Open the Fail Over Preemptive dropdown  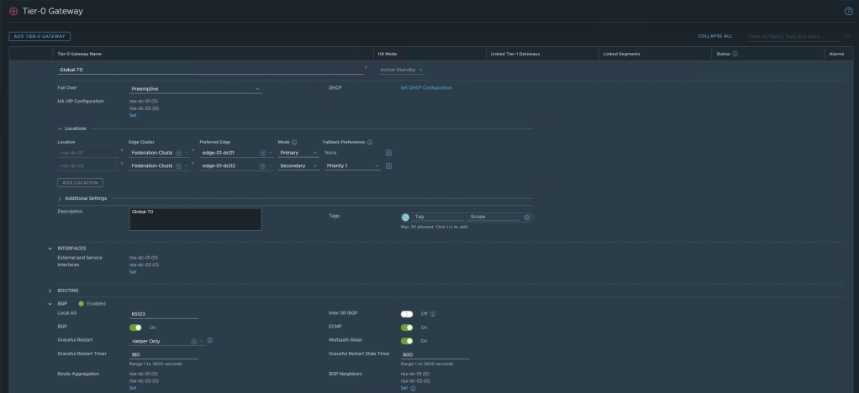195,88
